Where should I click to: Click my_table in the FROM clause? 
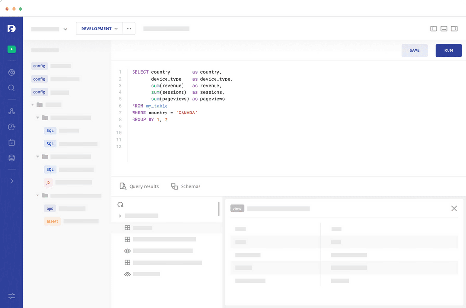pyautogui.click(x=157, y=106)
